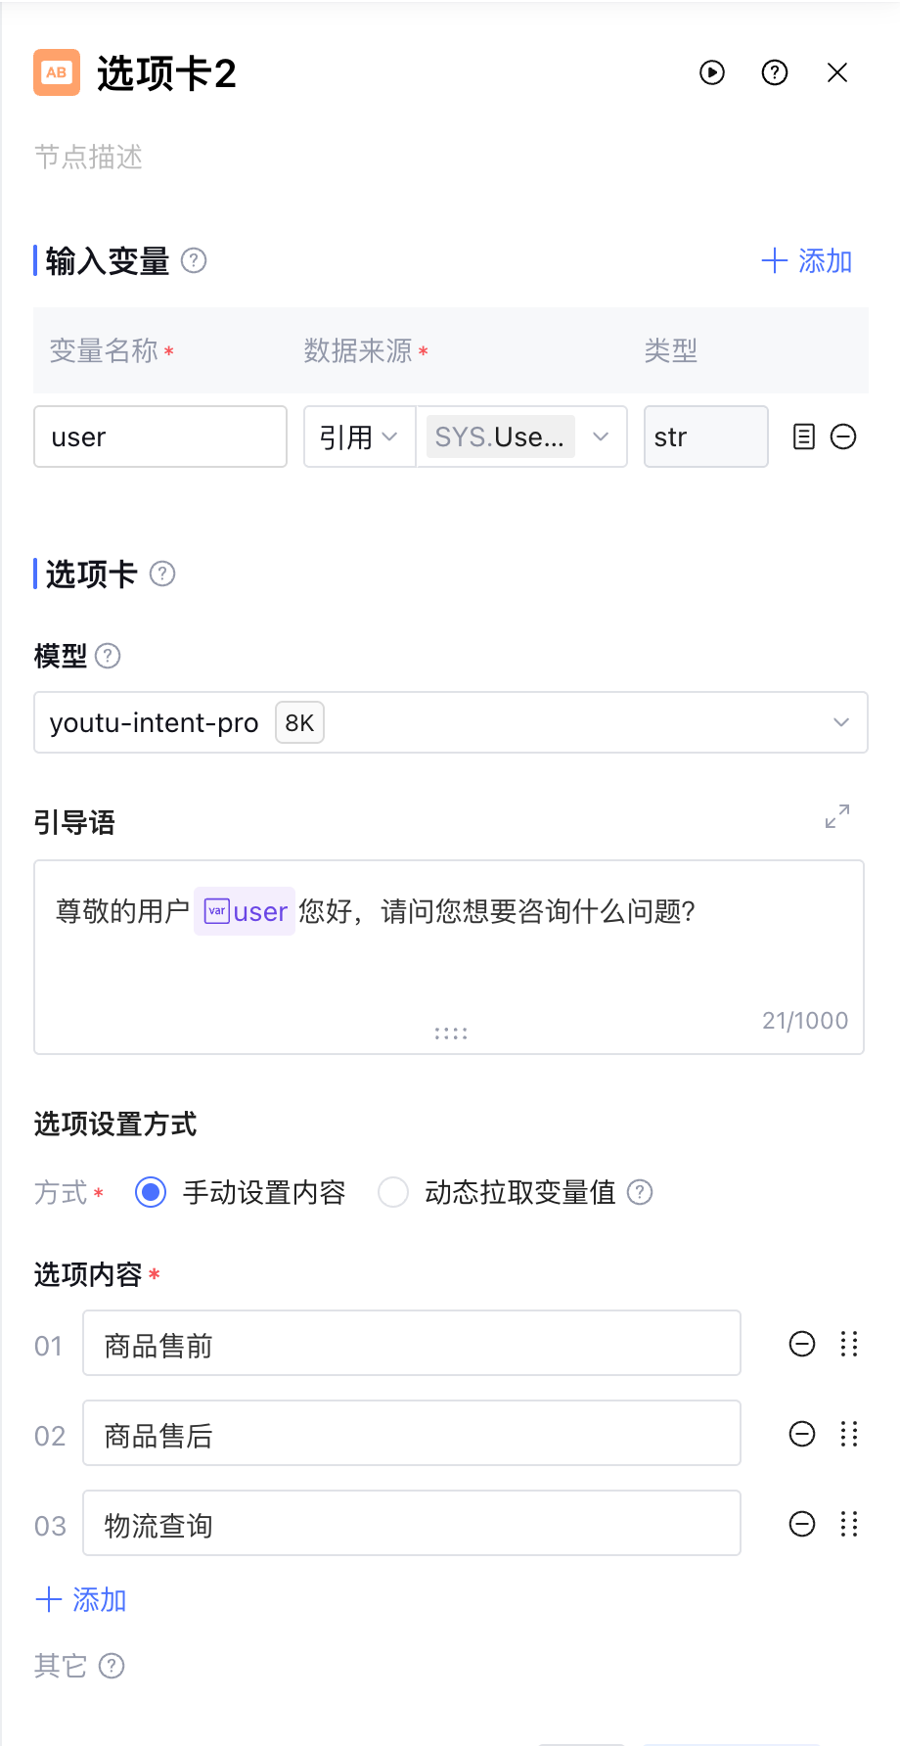The height and width of the screenshot is (1746, 900).
Task: Remove the user input variable row
Action: pyautogui.click(x=843, y=436)
